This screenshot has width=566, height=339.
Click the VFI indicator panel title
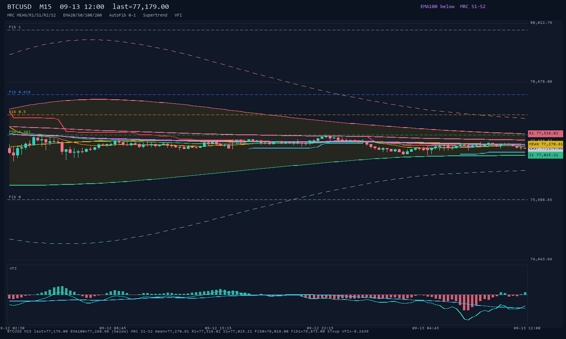[13, 268]
